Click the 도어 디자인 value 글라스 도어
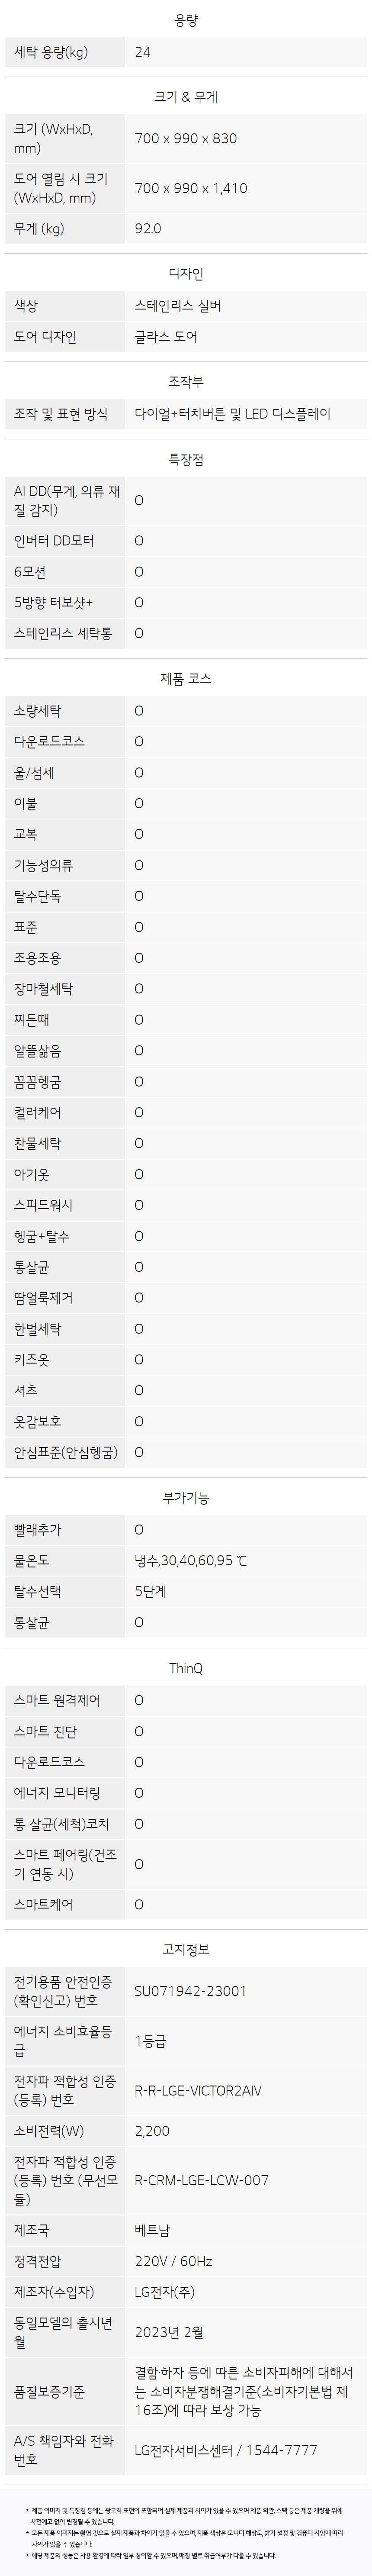 [166, 337]
